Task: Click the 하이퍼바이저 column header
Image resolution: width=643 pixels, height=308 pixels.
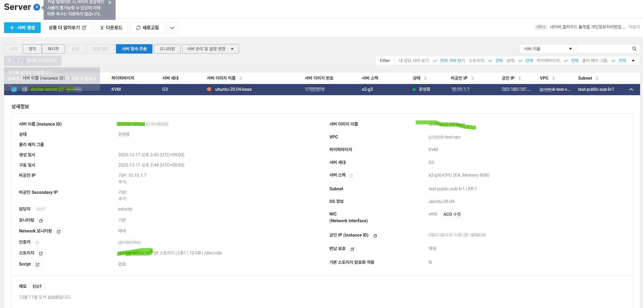Action: pyautogui.click(x=123, y=78)
